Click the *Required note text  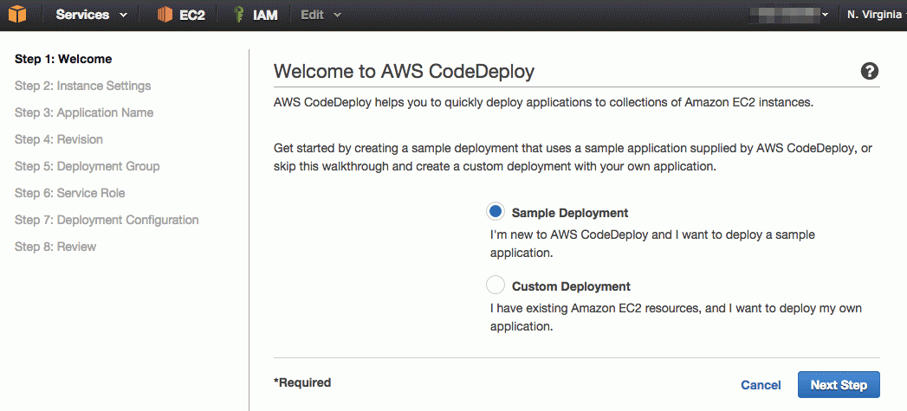pos(302,382)
